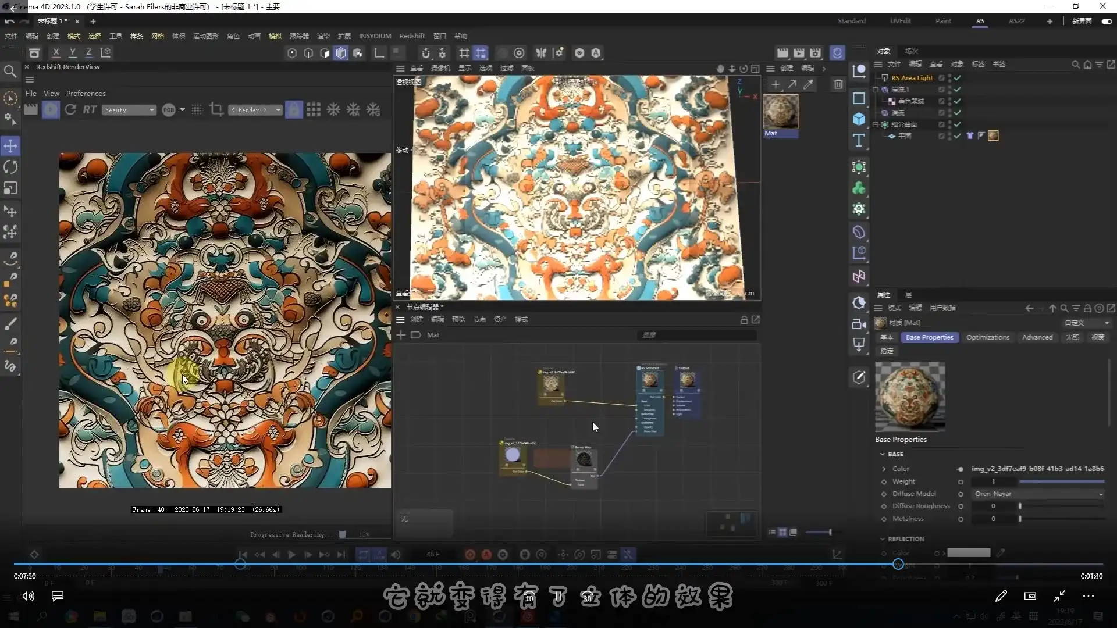Toggle the lock icon in RenderView
The image size is (1117, 628).
(294, 109)
